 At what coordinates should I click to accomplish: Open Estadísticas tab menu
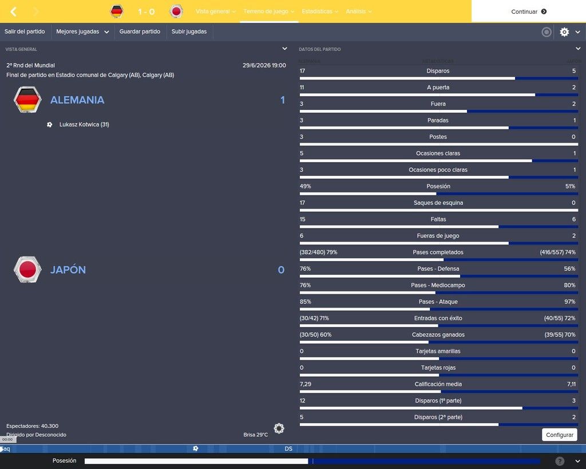click(320, 11)
